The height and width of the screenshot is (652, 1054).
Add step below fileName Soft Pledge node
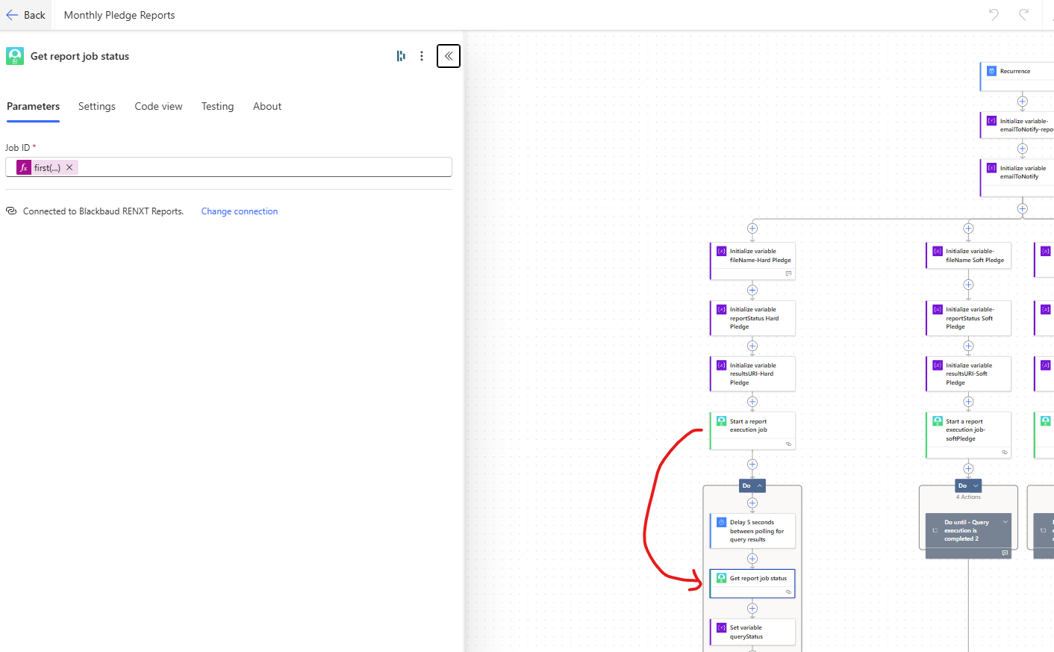tap(968, 285)
